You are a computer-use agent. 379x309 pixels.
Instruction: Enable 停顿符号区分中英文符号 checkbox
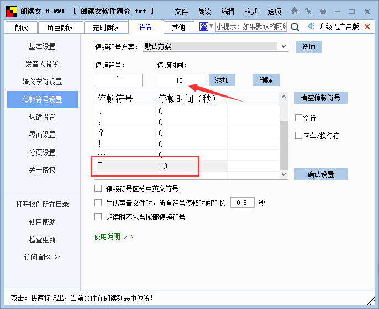click(98, 188)
